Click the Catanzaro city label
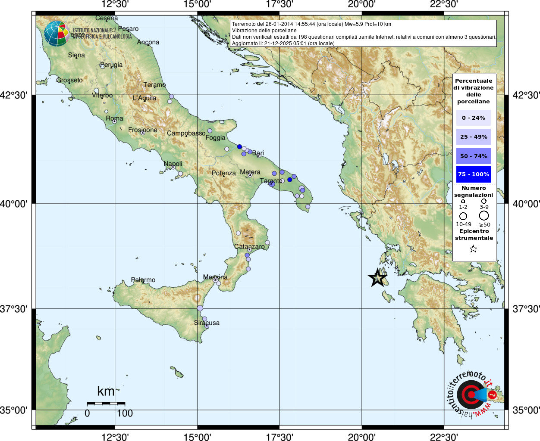540x441 pixels. (249, 247)
